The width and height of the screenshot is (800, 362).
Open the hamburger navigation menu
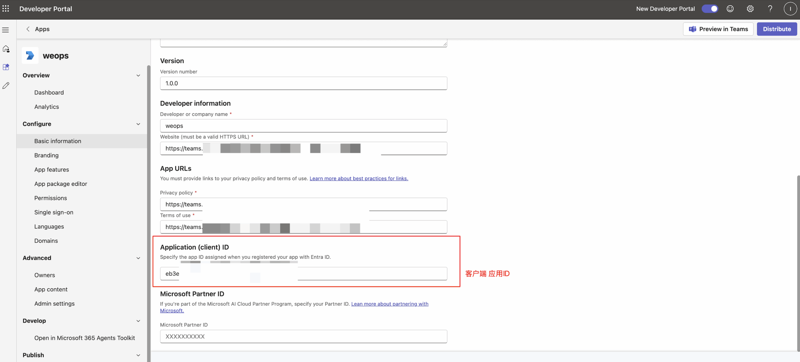(6, 30)
